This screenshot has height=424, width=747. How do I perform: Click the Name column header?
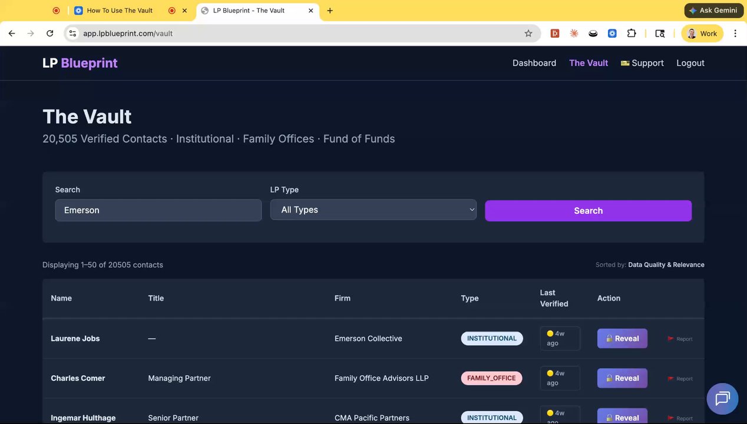[61, 299]
